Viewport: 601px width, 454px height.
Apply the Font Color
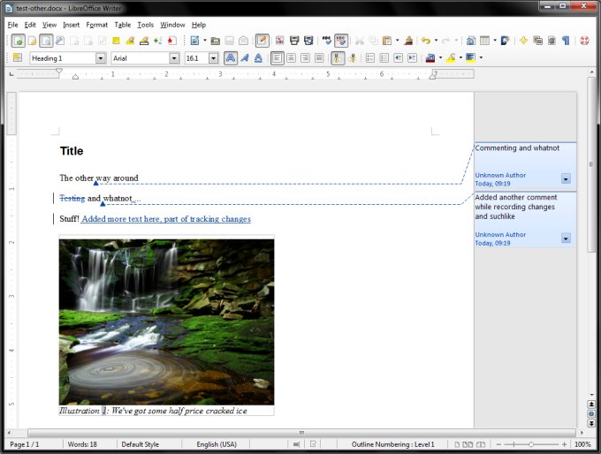tap(430, 58)
